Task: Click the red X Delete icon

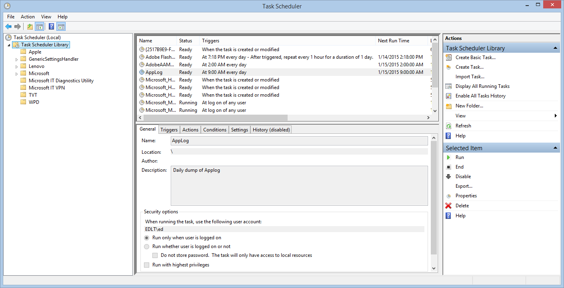Action: pos(448,206)
